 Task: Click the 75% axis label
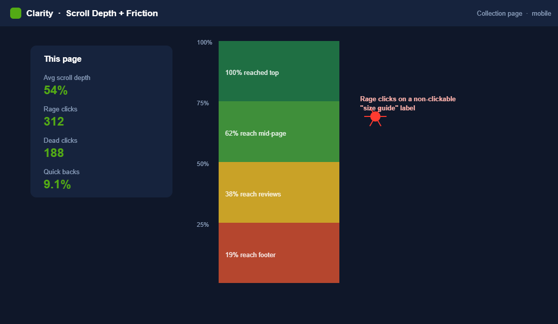203,103
